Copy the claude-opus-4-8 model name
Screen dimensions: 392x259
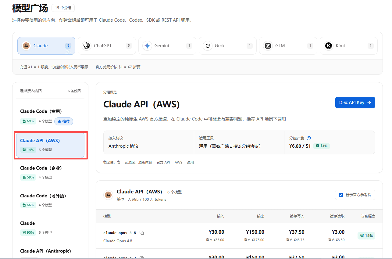click(142, 233)
